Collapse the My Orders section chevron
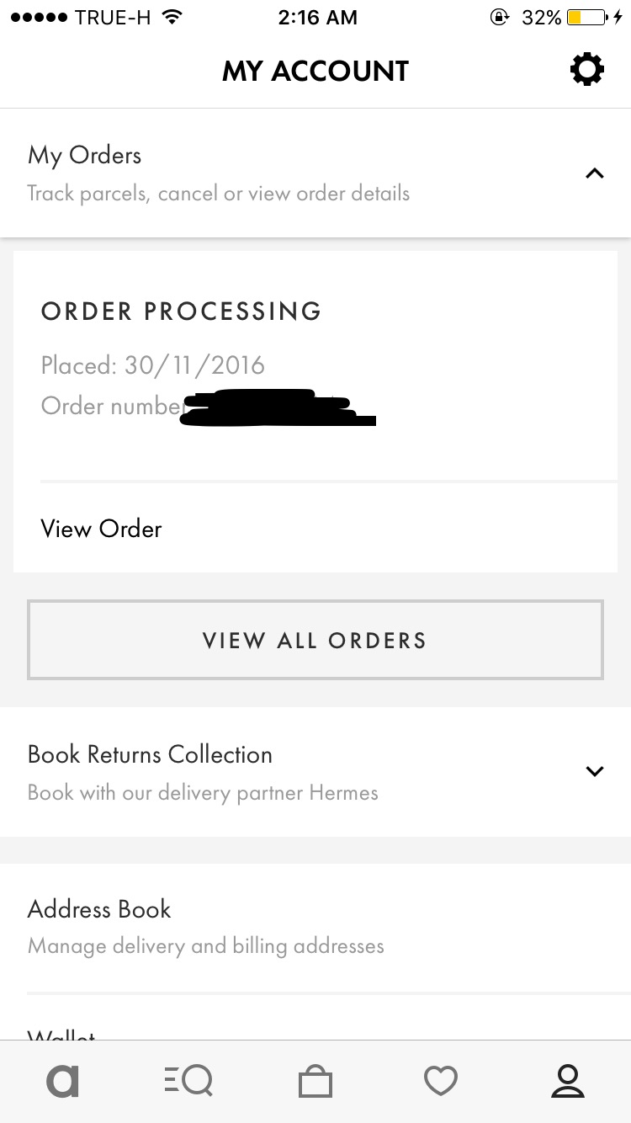 point(594,174)
